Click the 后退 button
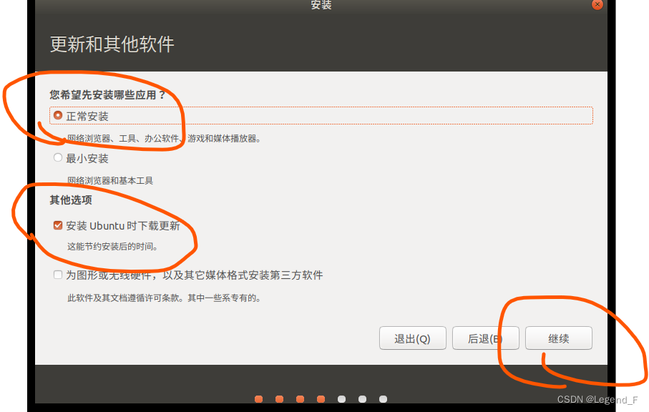This screenshot has height=412, width=649. pyautogui.click(x=486, y=338)
